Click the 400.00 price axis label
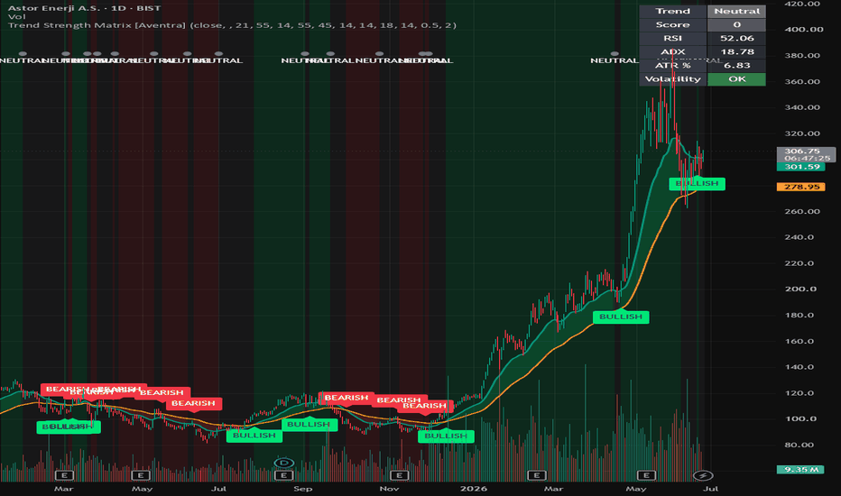Screen dimensions: 841x496 point(803,30)
